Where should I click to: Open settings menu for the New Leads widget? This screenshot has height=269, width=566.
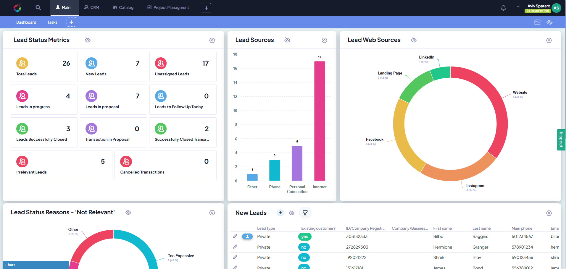(x=549, y=213)
